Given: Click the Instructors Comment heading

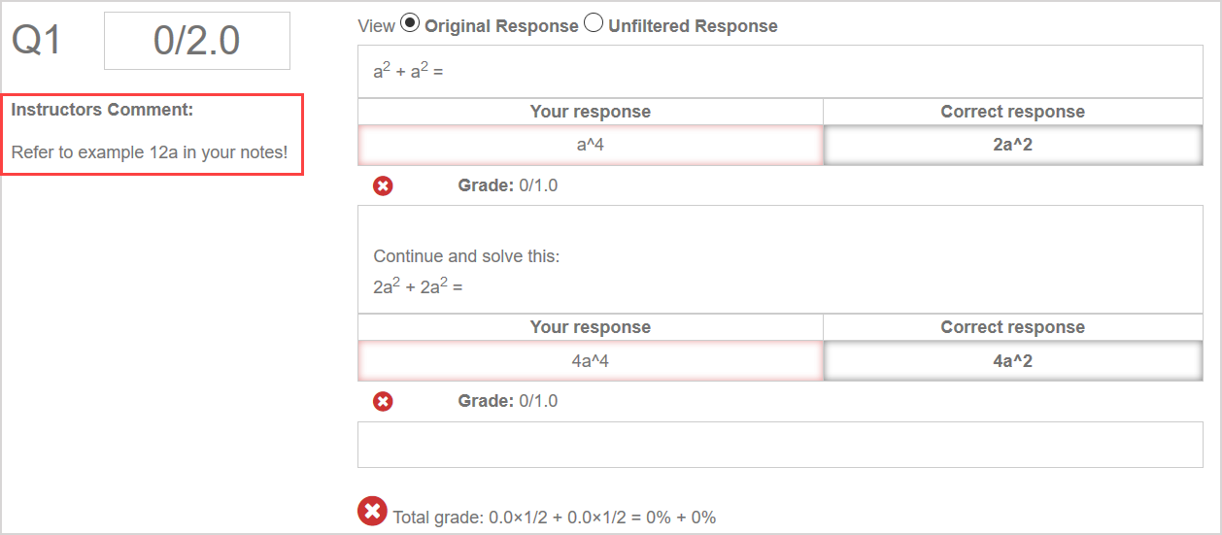Looking at the screenshot, I should (102, 110).
